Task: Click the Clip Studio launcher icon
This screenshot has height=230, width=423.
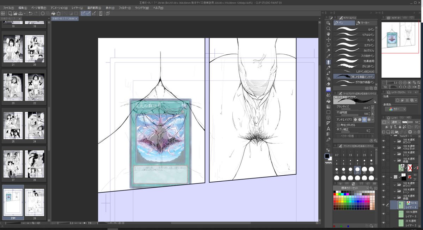Action: click(3, 13)
